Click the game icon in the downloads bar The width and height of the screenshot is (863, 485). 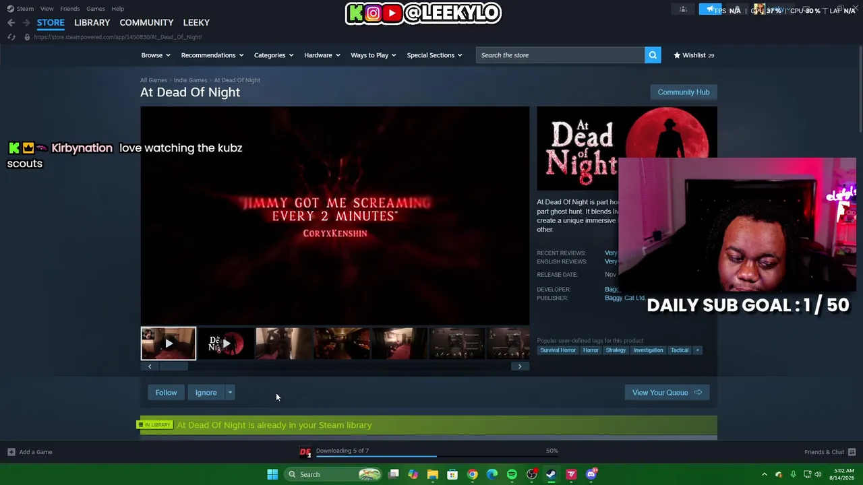305,452
